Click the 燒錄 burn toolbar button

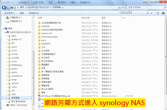[22, 13]
